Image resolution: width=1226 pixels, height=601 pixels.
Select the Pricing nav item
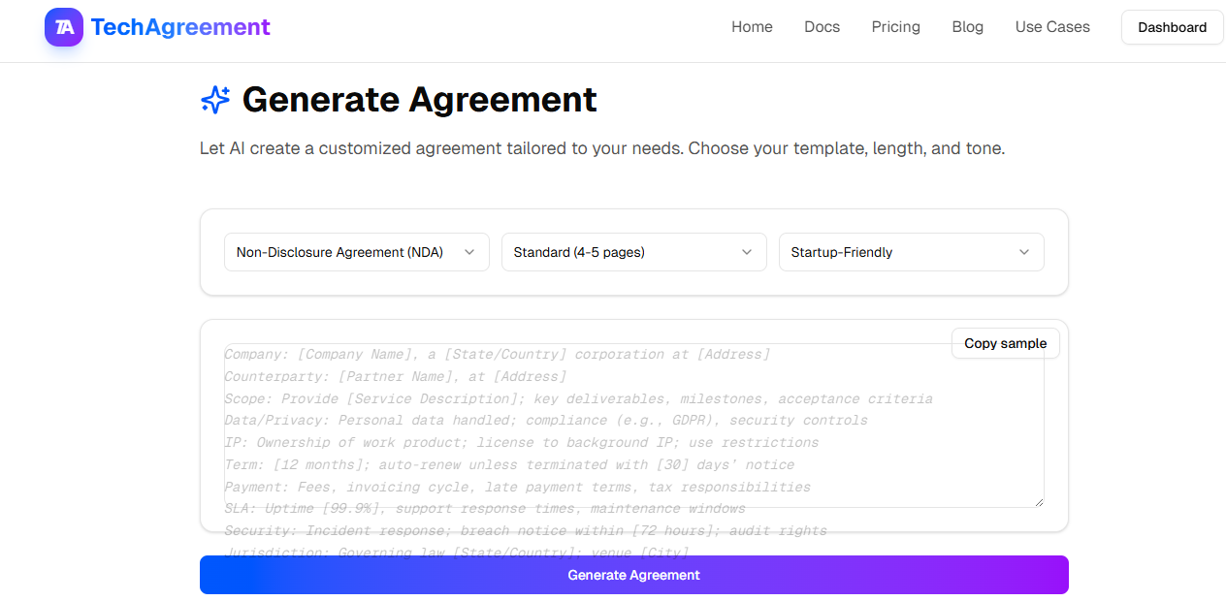[x=895, y=27]
